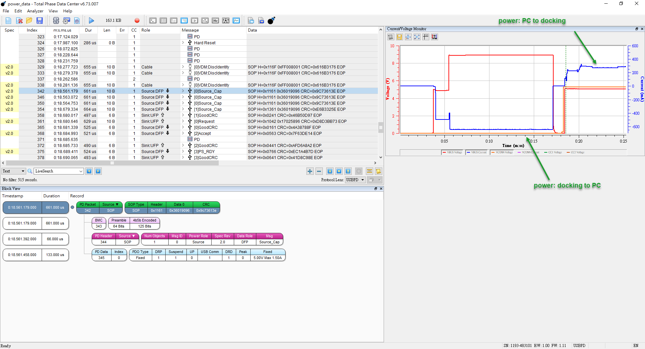Open the Connect to Analyzer USB icon
Screen dimensions: 645x349
(x=56, y=21)
